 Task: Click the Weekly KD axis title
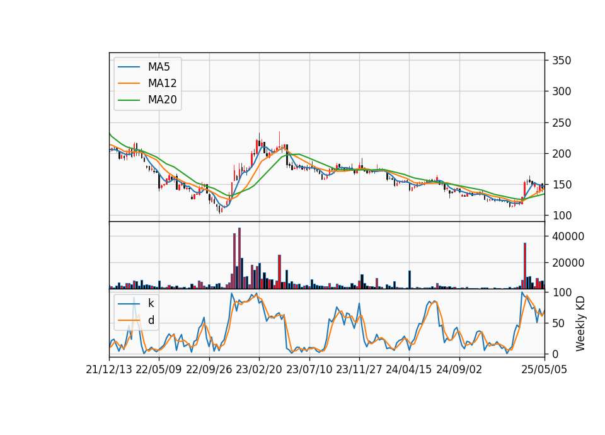click(580, 323)
